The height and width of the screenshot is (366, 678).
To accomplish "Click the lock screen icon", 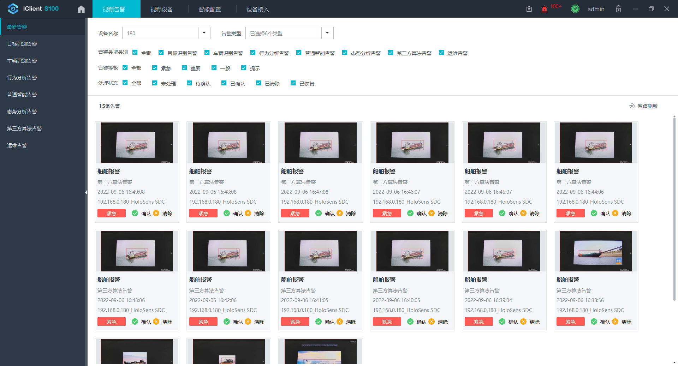I will 618,9.
